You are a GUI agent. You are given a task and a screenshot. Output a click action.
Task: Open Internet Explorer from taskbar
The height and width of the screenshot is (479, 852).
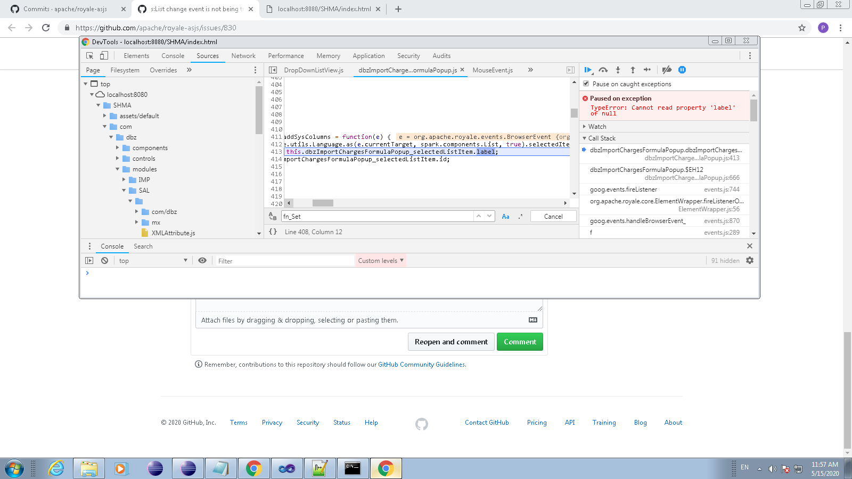(x=56, y=468)
